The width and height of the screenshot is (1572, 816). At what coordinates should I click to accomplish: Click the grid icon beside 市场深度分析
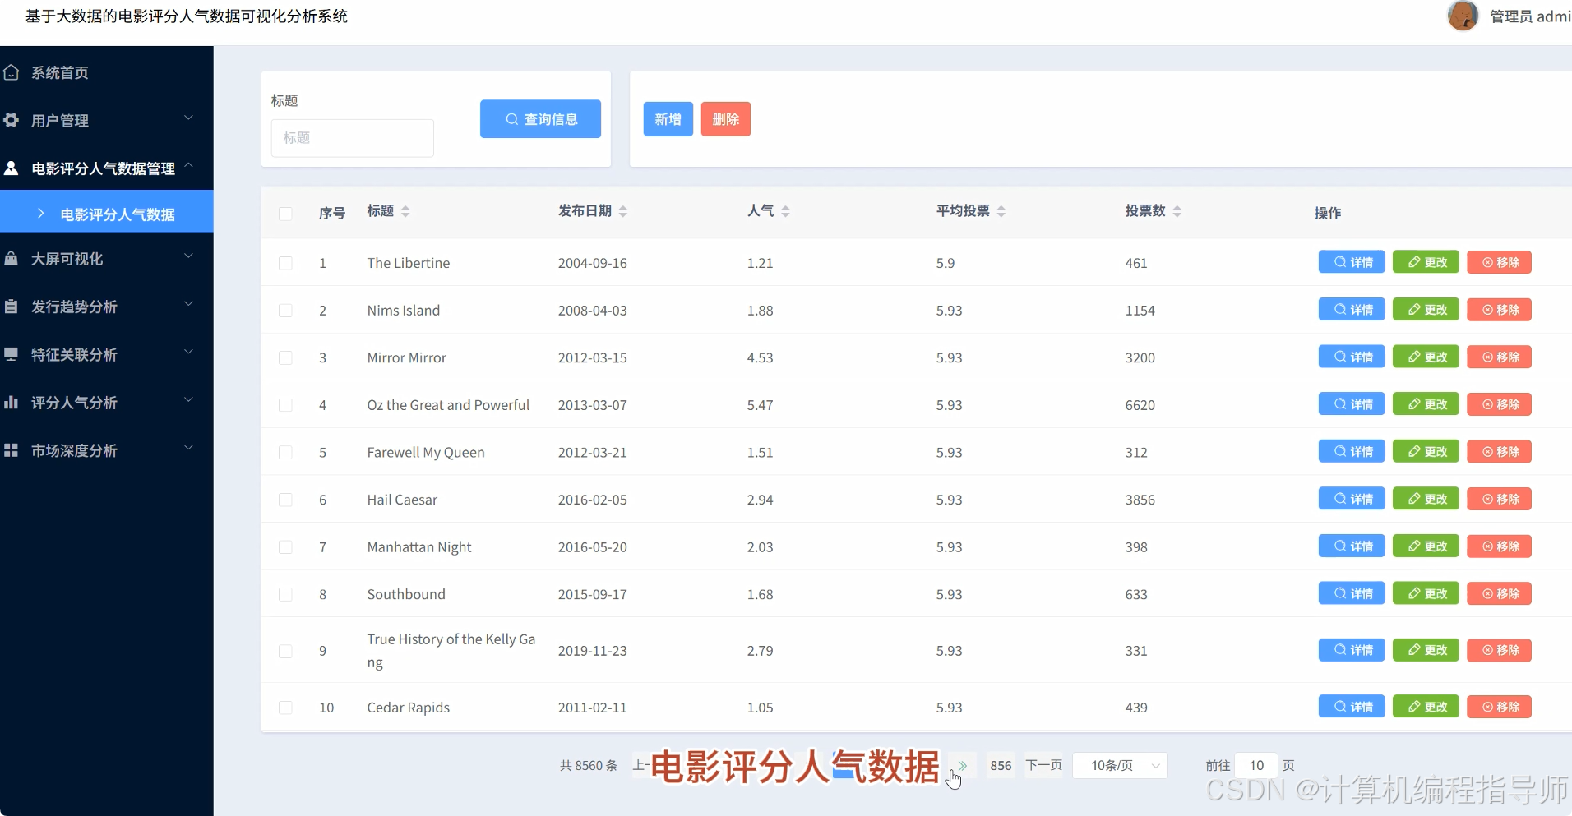pyautogui.click(x=12, y=450)
